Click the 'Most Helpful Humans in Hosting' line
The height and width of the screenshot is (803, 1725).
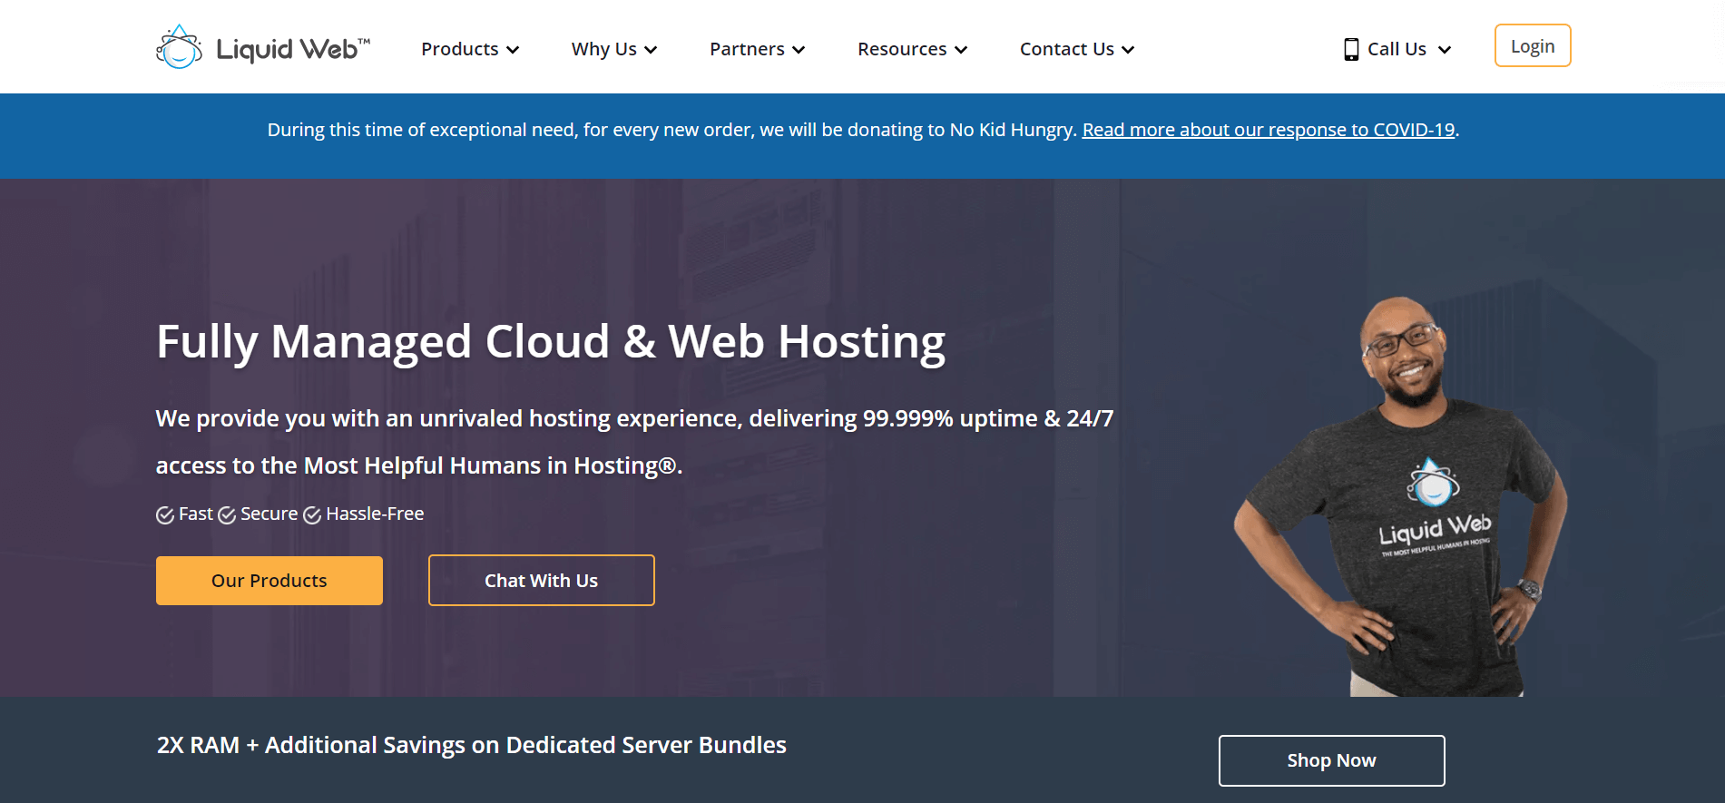click(x=419, y=465)
